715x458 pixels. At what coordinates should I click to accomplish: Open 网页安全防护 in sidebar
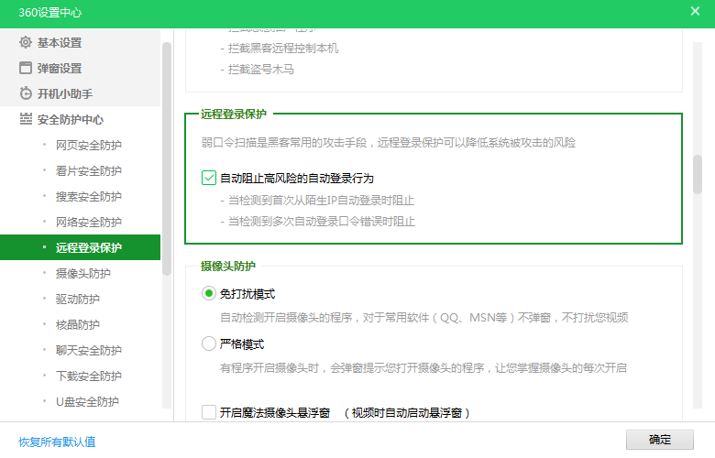[88, 146]
